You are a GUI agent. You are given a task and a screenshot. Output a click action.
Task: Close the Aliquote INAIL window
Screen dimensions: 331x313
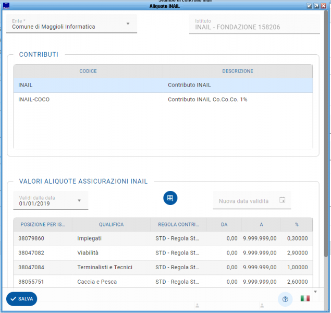(323, 6)
